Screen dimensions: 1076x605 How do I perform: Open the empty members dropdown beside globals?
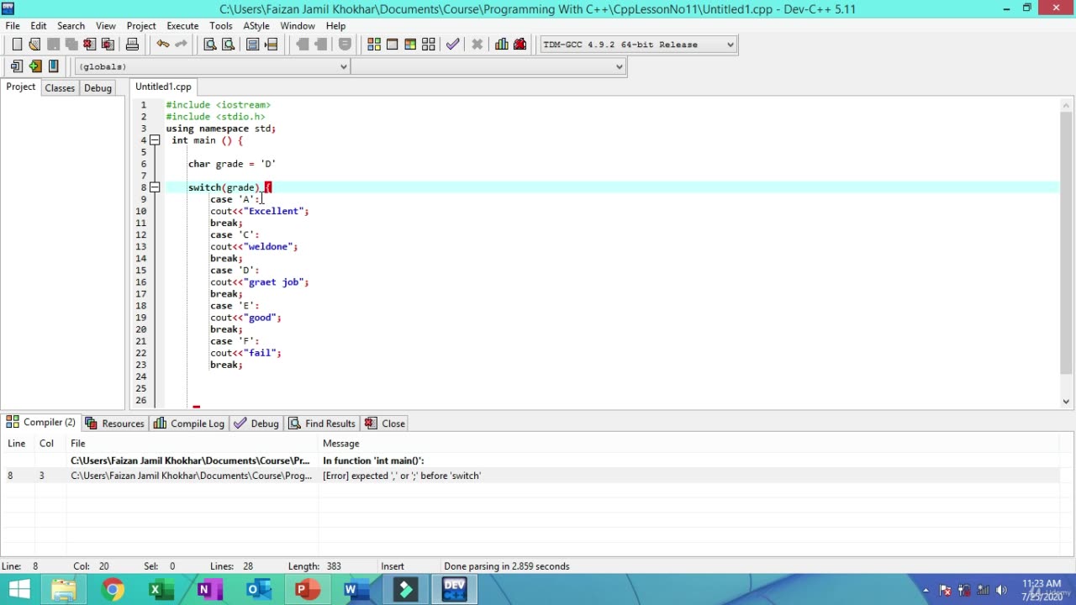click(x=488, y=66)
